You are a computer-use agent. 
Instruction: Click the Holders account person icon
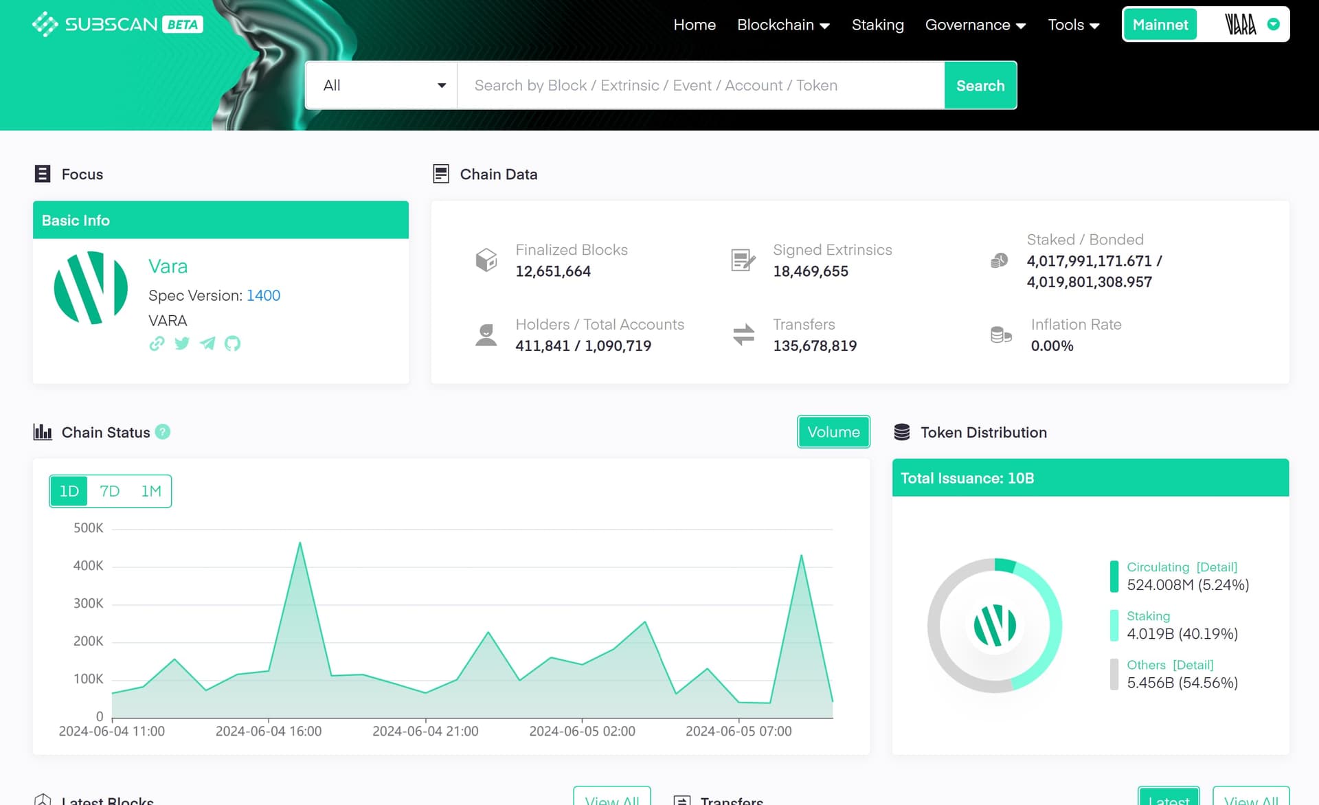point(486,335)
